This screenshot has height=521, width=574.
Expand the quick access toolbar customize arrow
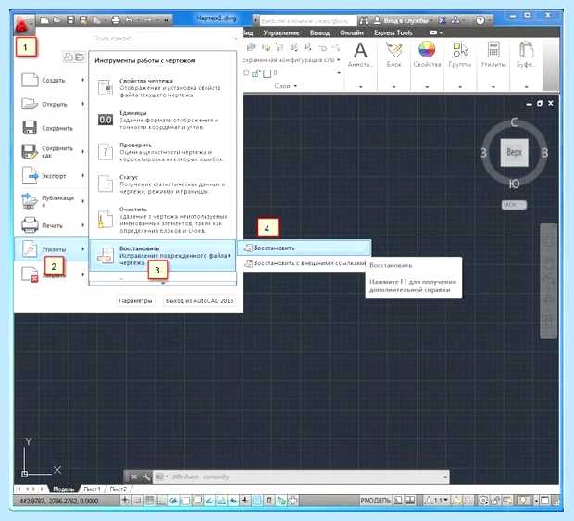[167, 20]
